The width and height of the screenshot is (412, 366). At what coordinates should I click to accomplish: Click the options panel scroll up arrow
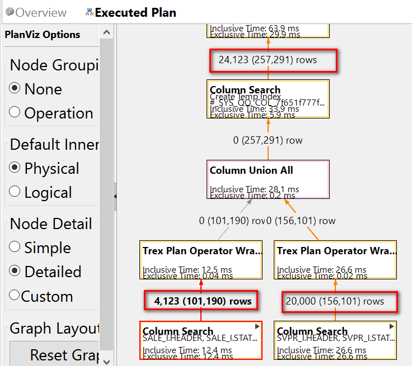[106, 32]
